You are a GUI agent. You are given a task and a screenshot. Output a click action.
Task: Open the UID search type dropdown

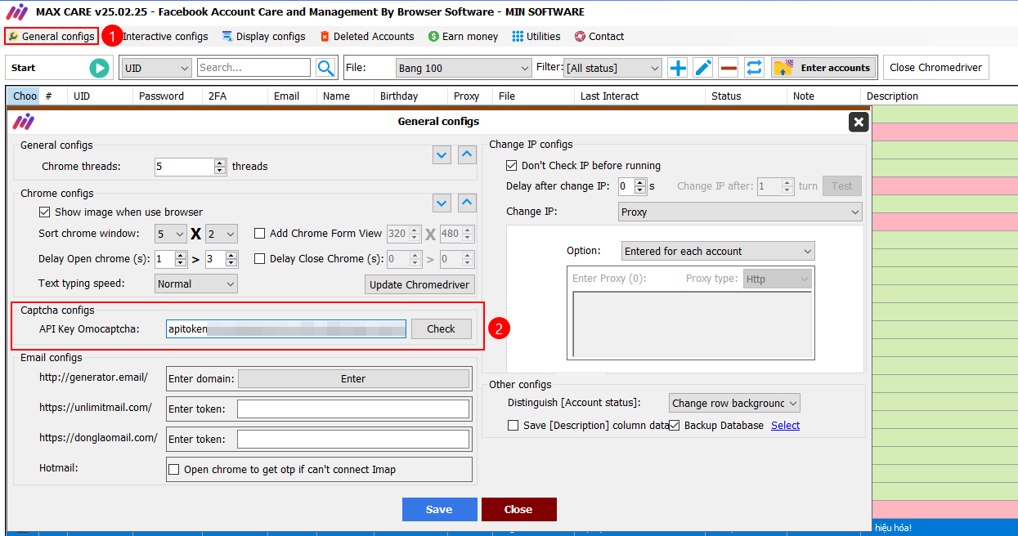[155, 68]
